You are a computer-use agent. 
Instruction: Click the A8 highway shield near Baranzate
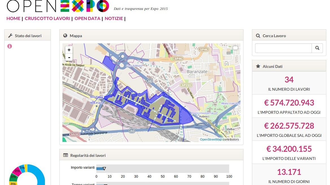point(149,81)
